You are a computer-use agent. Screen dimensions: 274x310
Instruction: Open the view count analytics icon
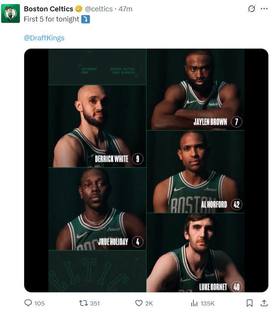[194, 303]
